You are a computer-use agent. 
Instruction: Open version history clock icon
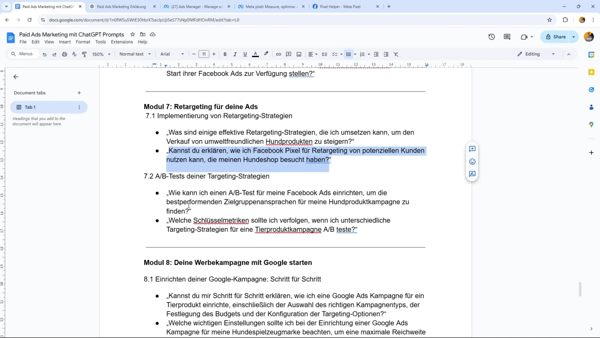point(492,37)
